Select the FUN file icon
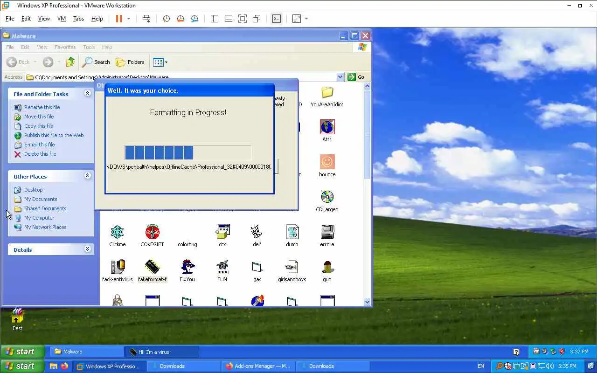 [x=222, y=267]
